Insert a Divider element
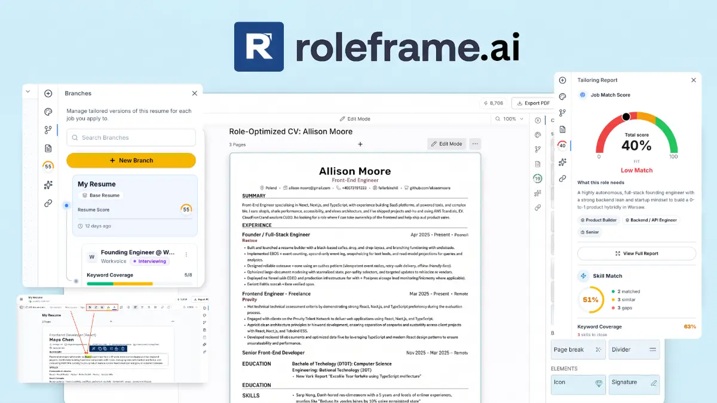Screen dimensions: 717x403 pos(635,350)
